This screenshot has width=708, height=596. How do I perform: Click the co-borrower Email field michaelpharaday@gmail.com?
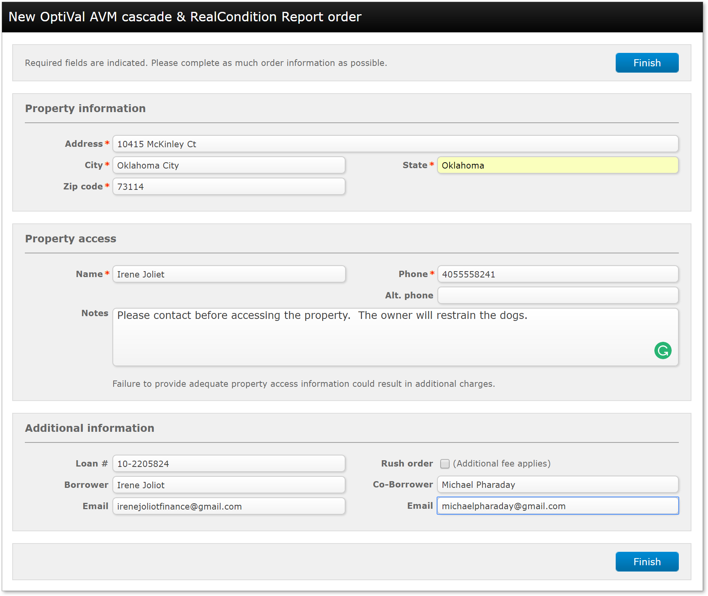557,506
